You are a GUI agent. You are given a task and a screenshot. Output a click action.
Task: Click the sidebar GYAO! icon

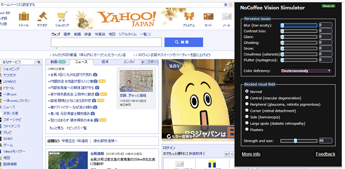point(0,139)
